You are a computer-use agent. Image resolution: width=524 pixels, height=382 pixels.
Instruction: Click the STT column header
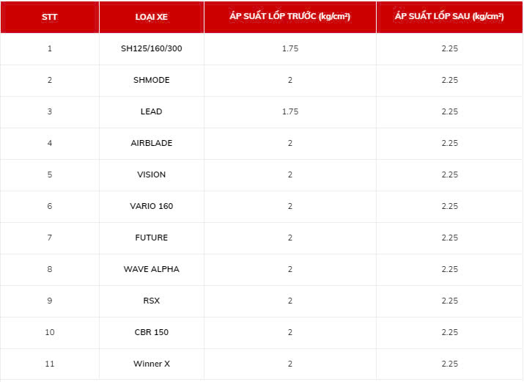(49, 17)
